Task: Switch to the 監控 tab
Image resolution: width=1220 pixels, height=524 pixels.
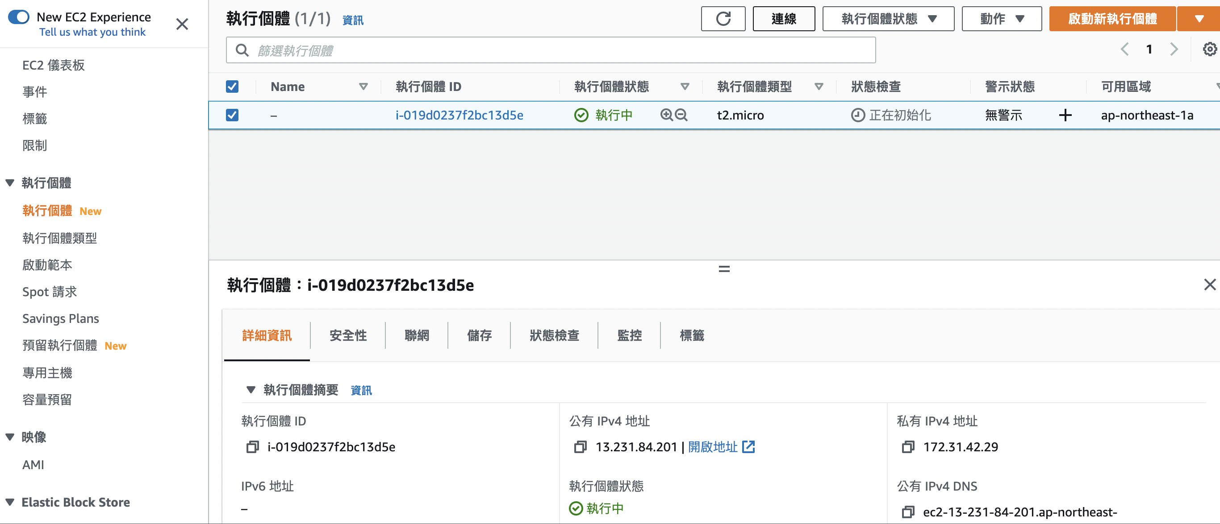Action: (629, 335)
